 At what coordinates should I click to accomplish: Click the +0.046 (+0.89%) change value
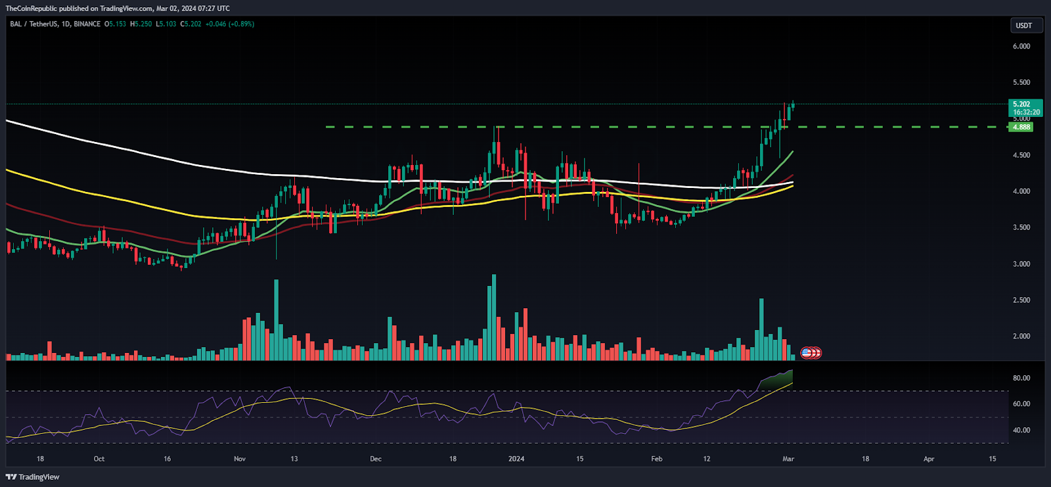230,24
